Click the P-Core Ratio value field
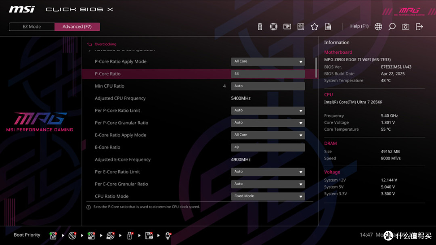 coord(268,74)
